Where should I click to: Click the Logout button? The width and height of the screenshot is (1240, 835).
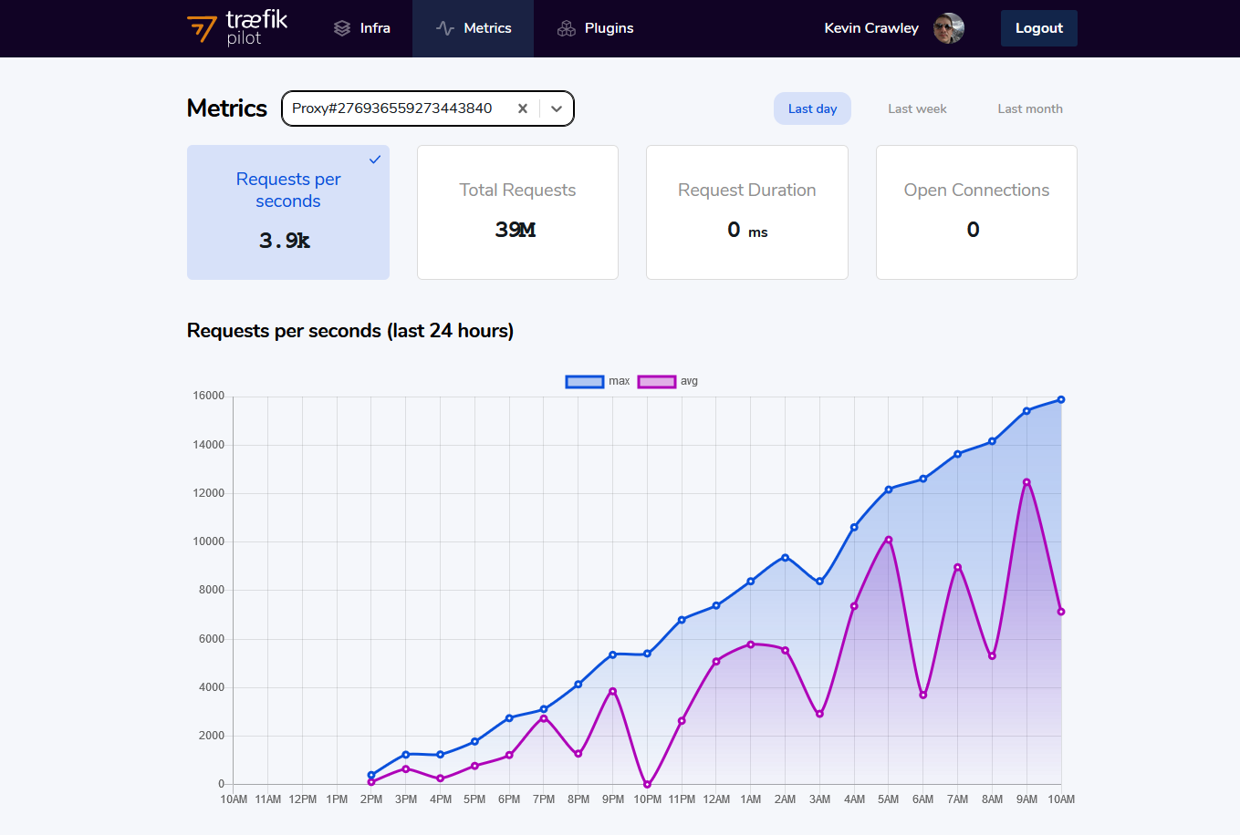[1038, 27]
